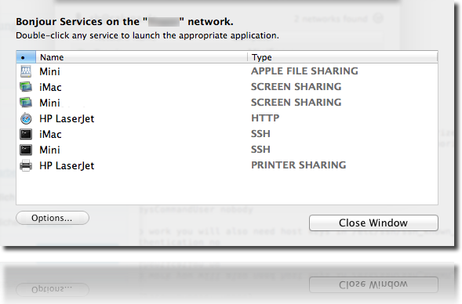Click the screen sharing icon beside Mini
The image size is (462, 304).
[26, 103]
